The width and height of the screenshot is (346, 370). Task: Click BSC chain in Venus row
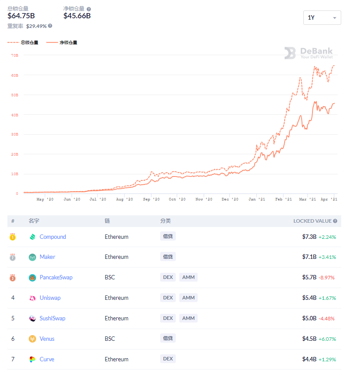(110, 339)
